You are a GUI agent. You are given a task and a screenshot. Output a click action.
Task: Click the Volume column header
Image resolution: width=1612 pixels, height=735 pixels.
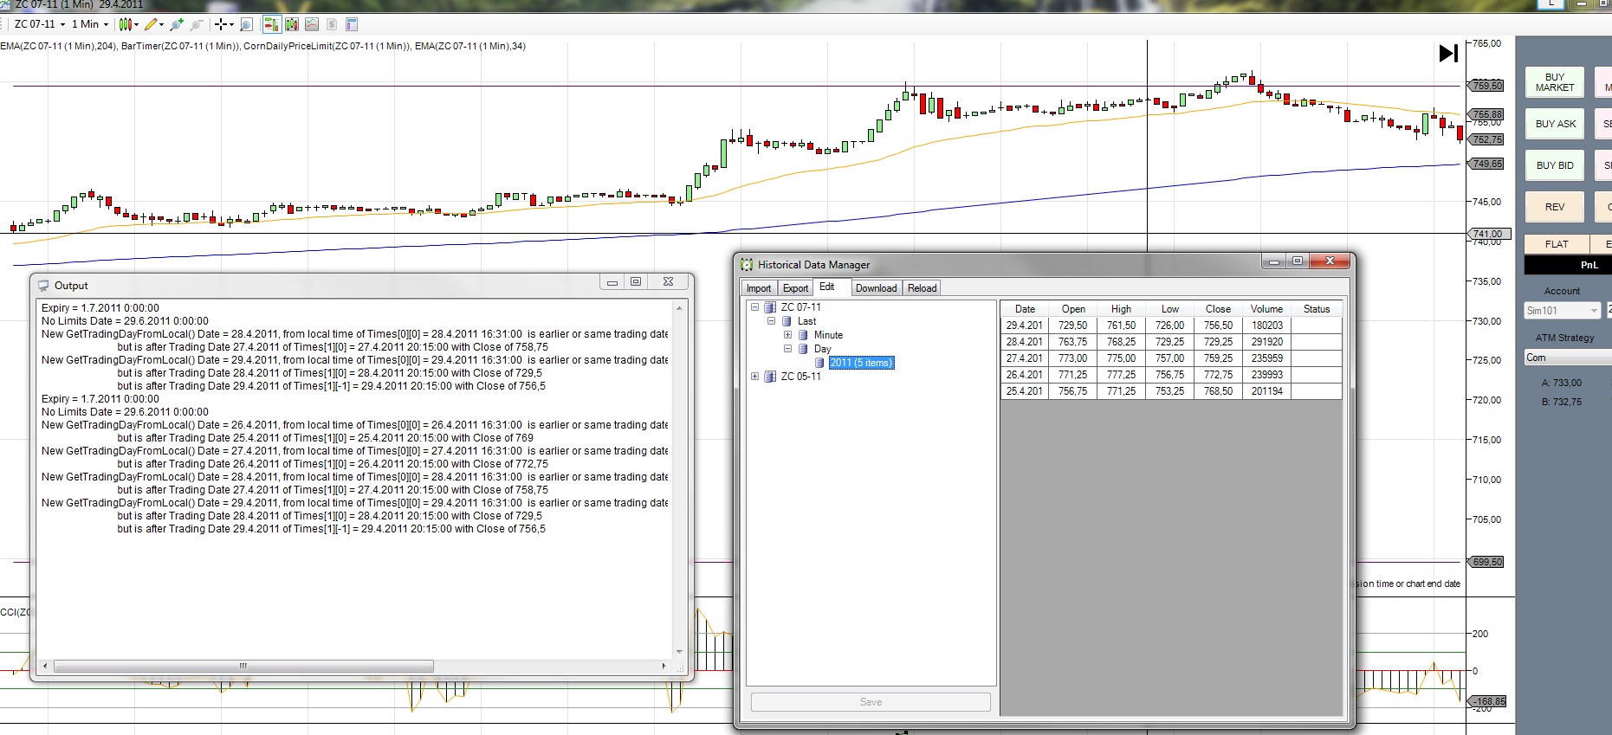[1266, 309]
